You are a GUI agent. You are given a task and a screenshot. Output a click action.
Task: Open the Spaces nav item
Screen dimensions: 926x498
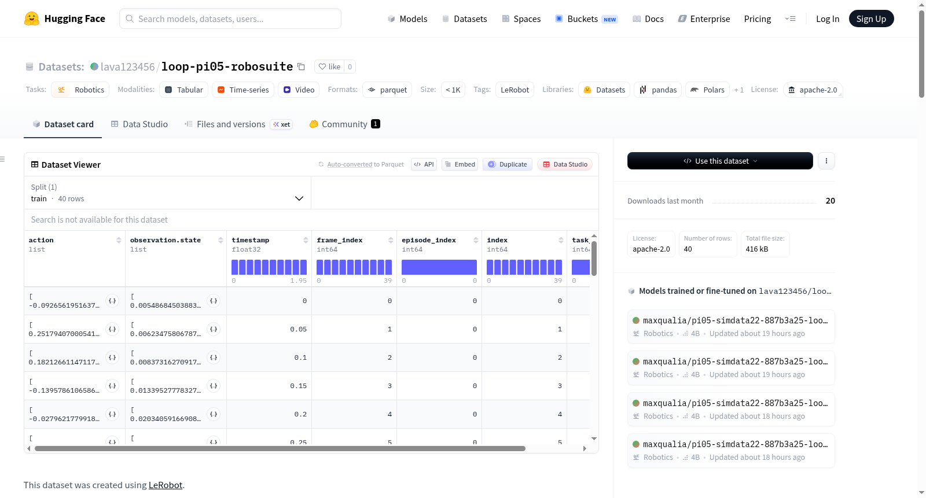click(x=521, y=19)
